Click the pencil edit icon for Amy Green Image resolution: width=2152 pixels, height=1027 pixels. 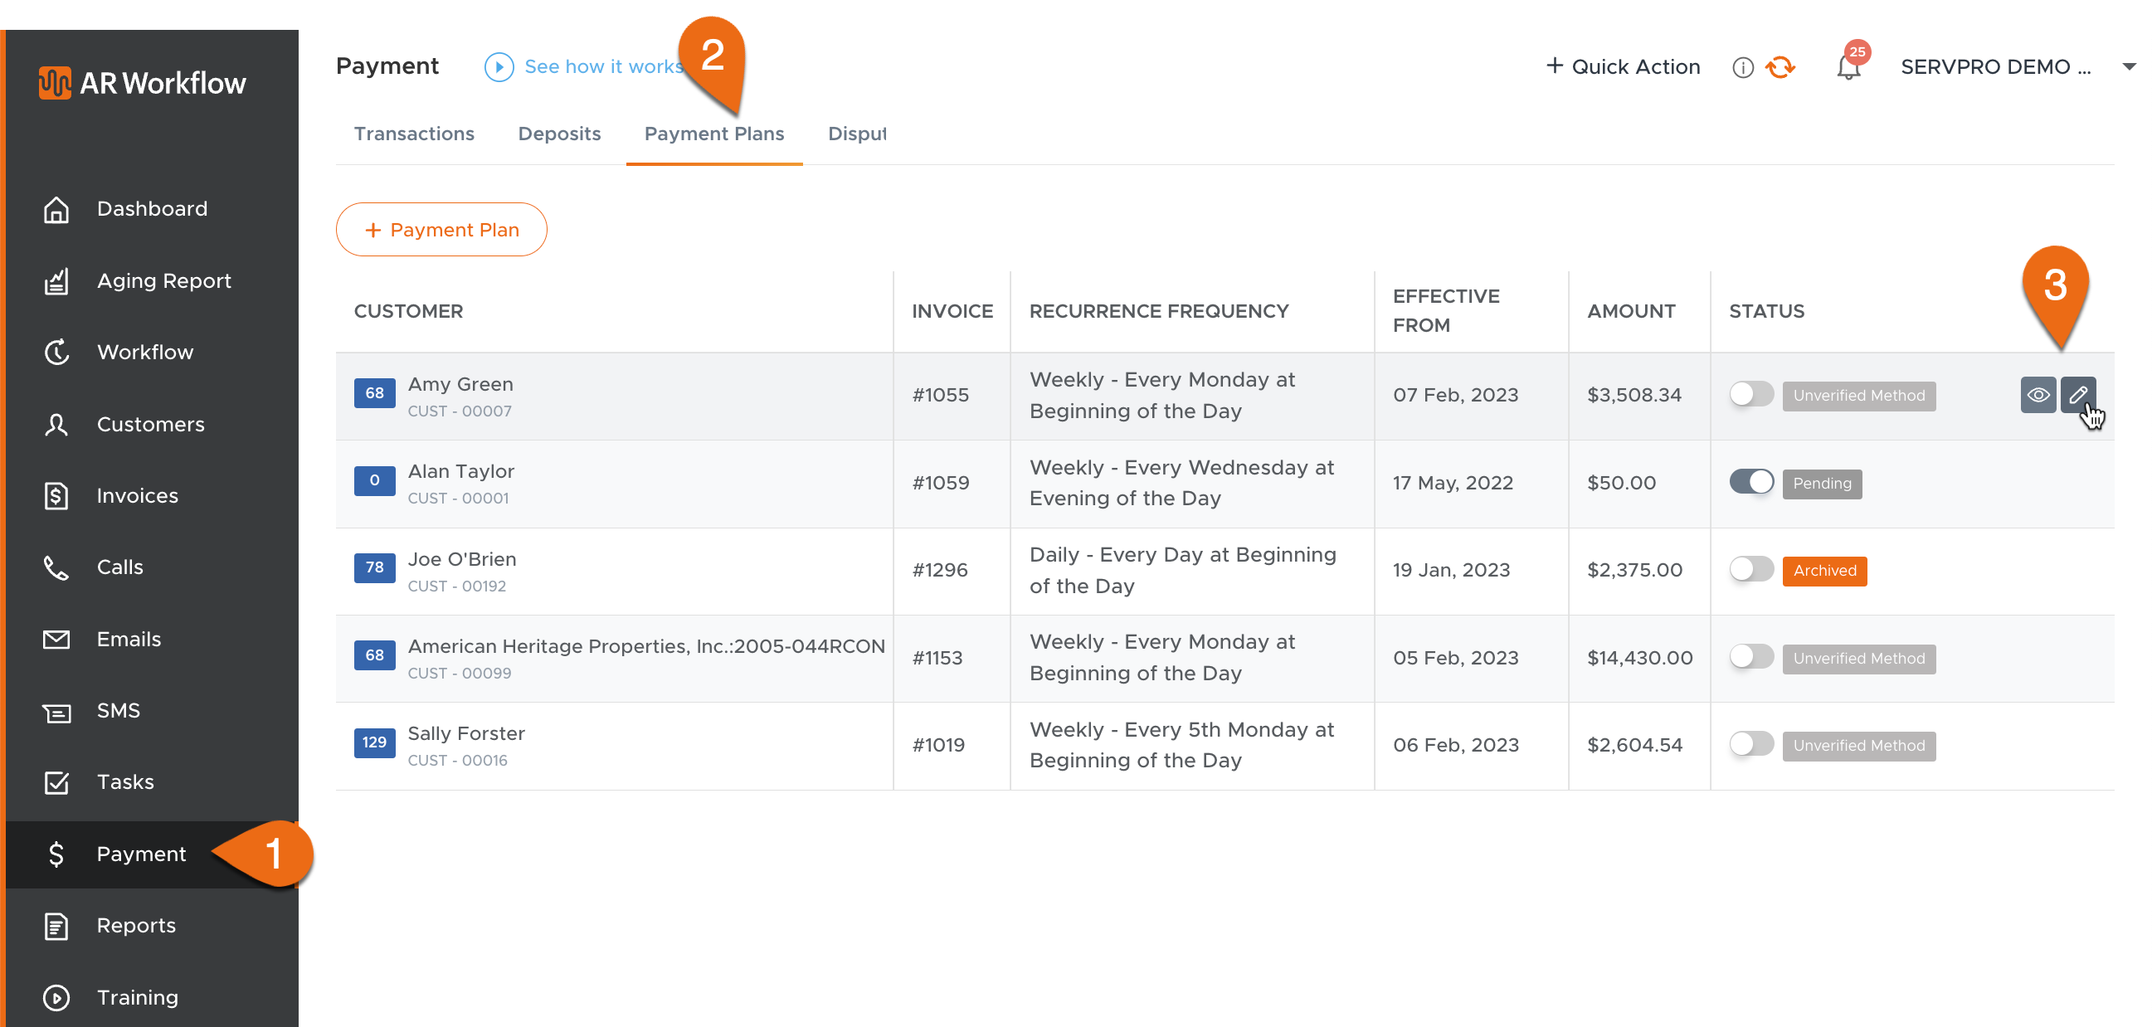click(x=2077, y=394)
